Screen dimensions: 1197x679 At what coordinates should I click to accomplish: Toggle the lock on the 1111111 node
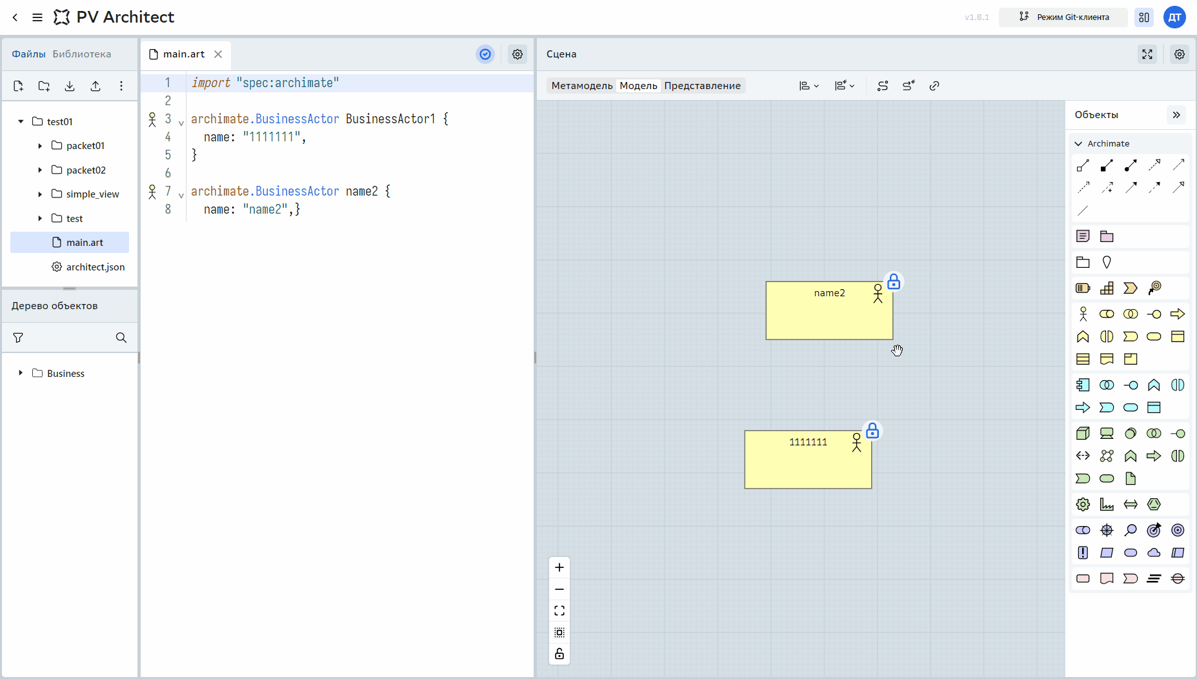(x=872, y=431)
